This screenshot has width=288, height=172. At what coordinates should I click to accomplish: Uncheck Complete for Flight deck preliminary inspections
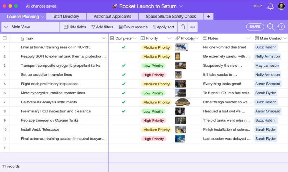123,84
